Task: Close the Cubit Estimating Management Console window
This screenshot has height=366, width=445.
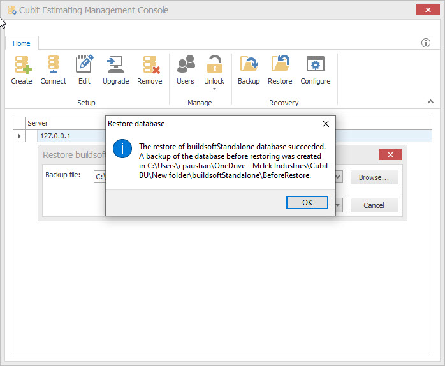Action: pyautogui.click(x=428, y=10)
